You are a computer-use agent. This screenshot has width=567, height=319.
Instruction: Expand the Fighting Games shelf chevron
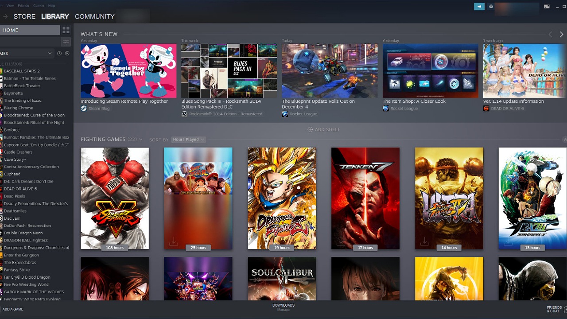point(140,140)
